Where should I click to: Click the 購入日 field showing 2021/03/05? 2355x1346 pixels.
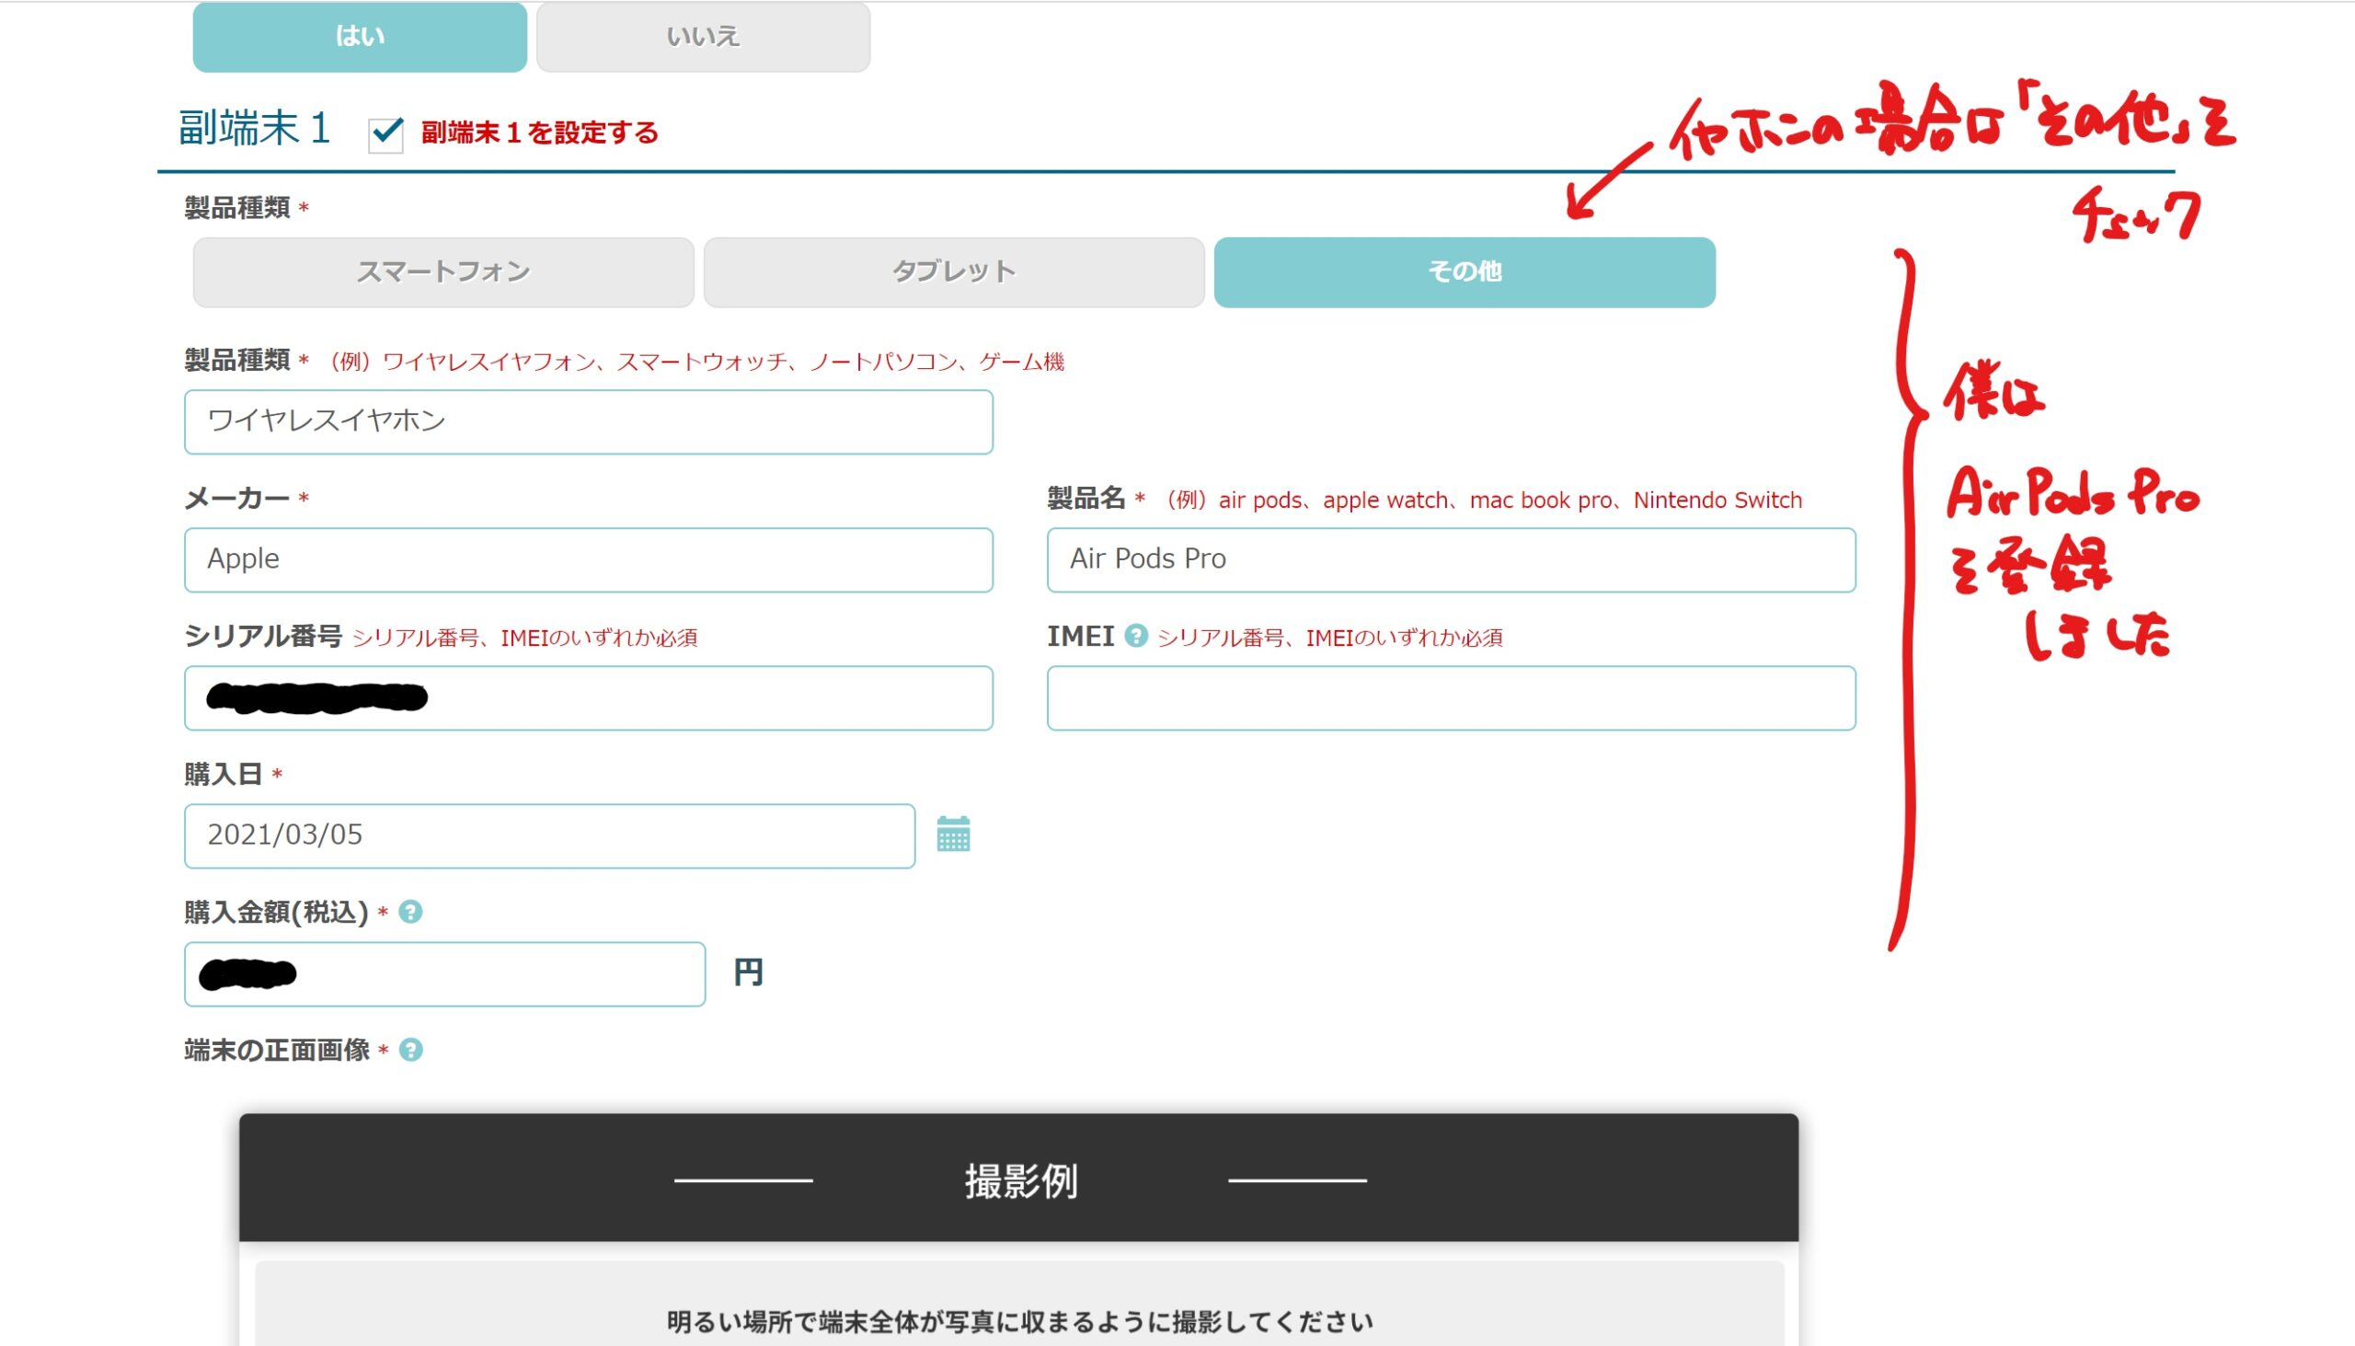(x=550, y=835)
